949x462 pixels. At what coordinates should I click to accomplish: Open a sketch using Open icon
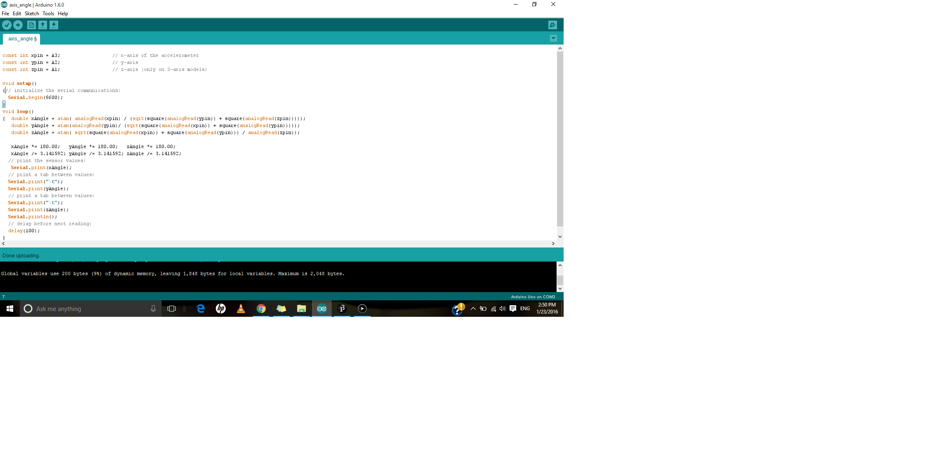coord(42,25)
